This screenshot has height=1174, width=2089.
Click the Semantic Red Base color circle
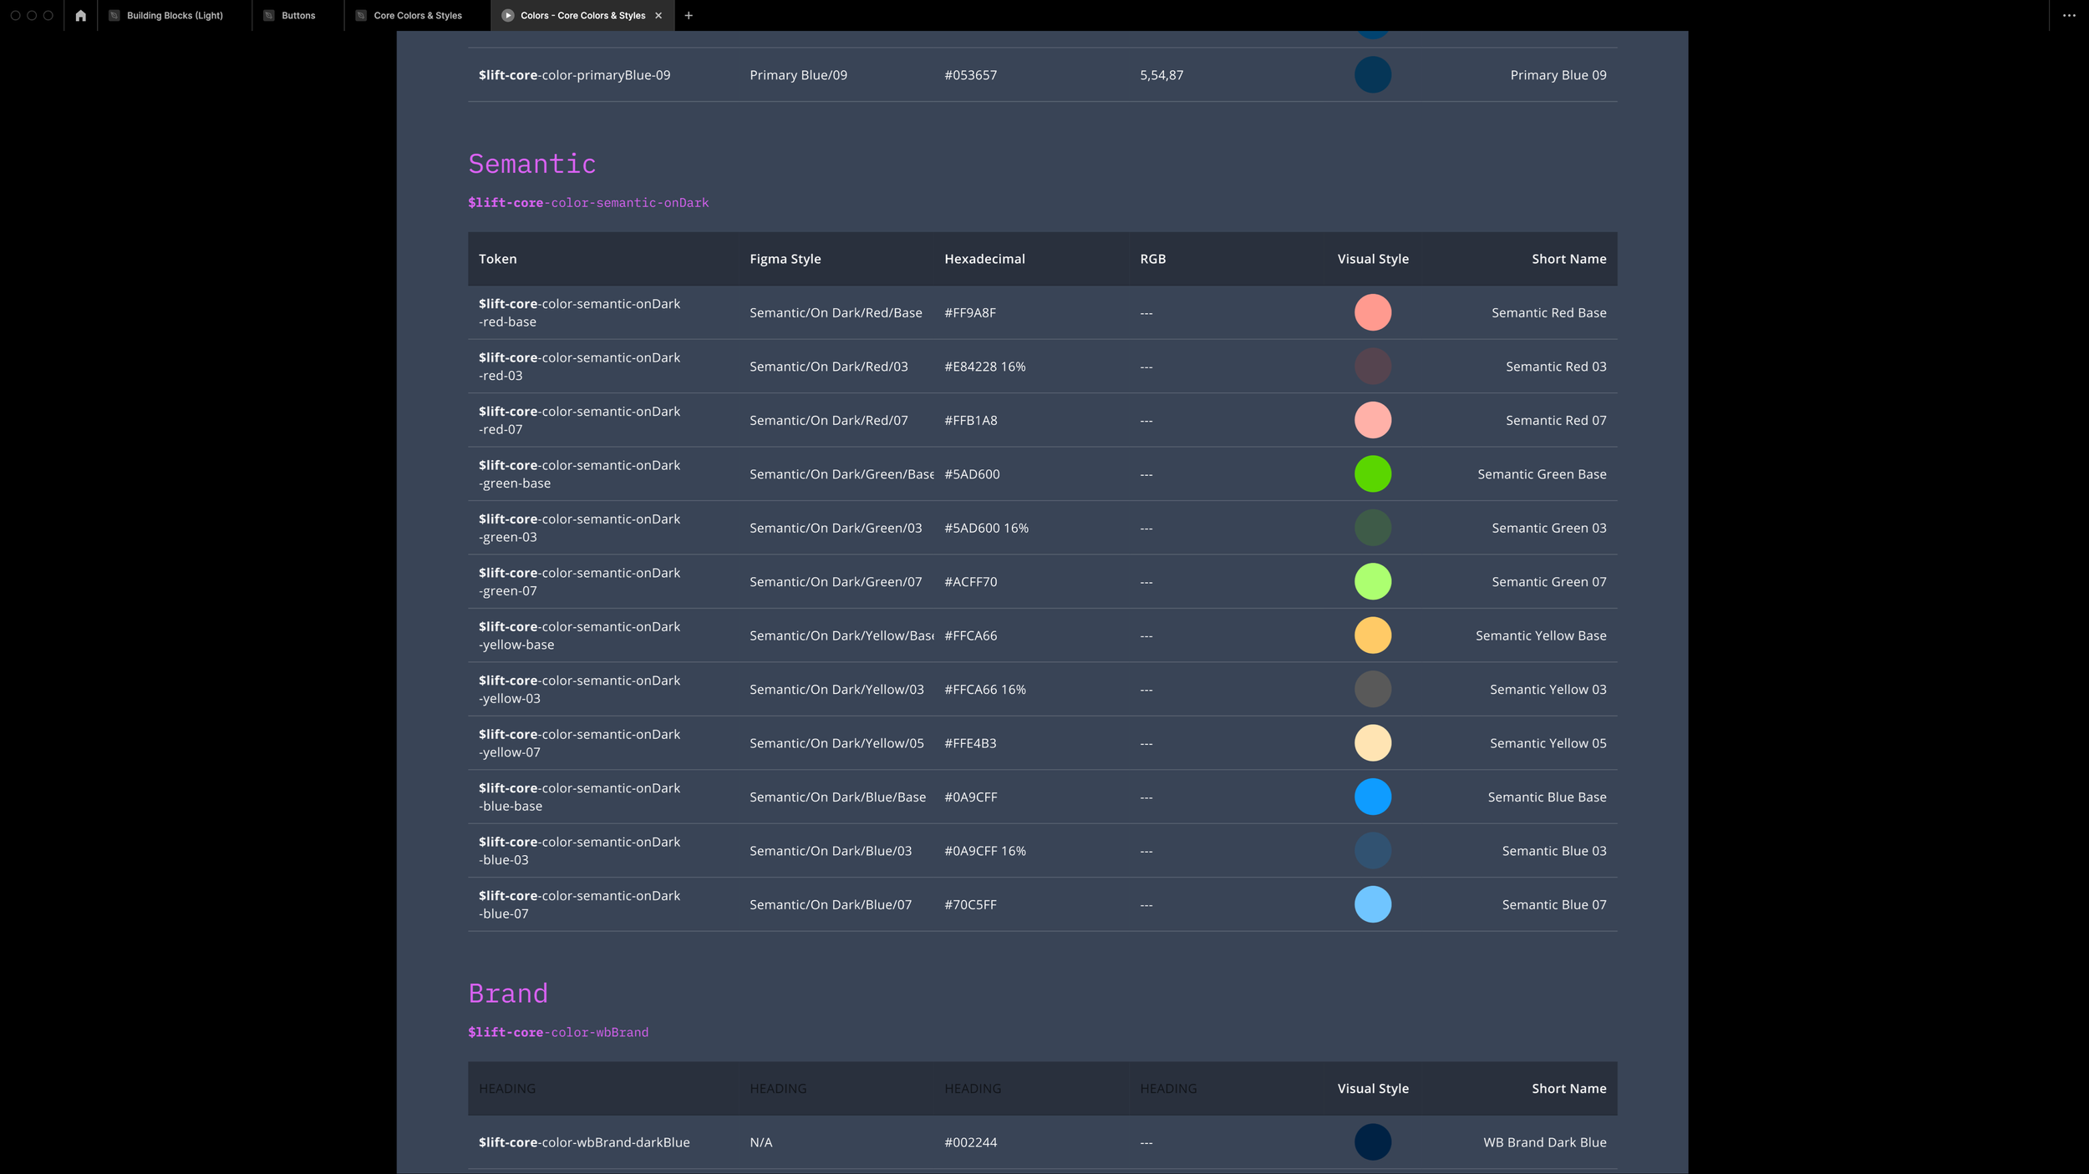point(1372,312)
